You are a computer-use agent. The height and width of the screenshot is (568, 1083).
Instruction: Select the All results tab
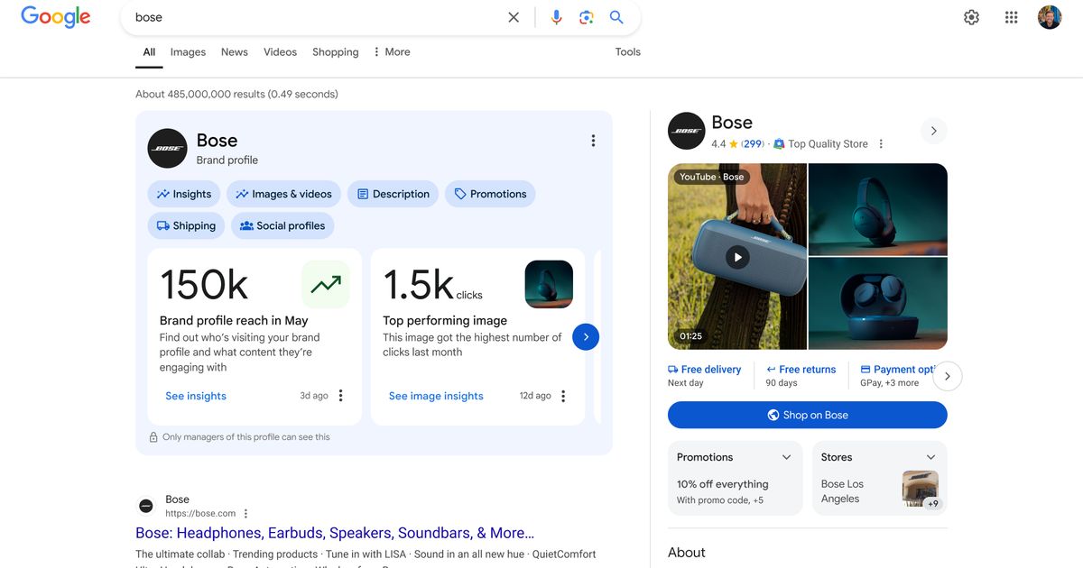[x=149, y=52]
